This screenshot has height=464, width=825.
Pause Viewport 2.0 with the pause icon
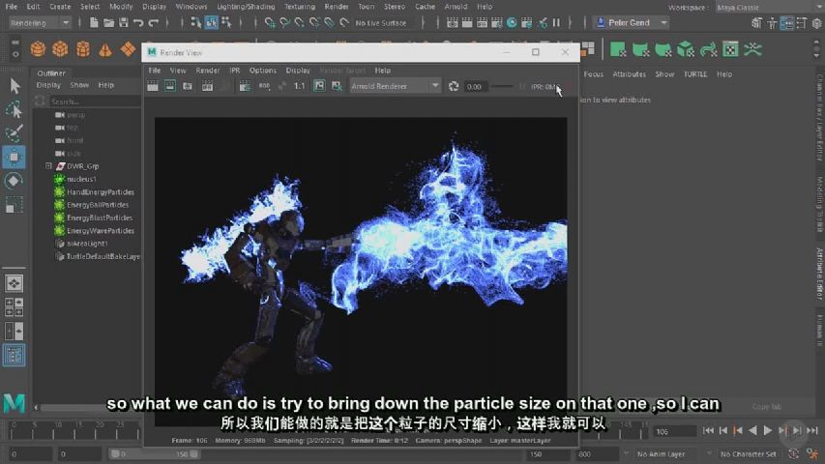[556, 22]
